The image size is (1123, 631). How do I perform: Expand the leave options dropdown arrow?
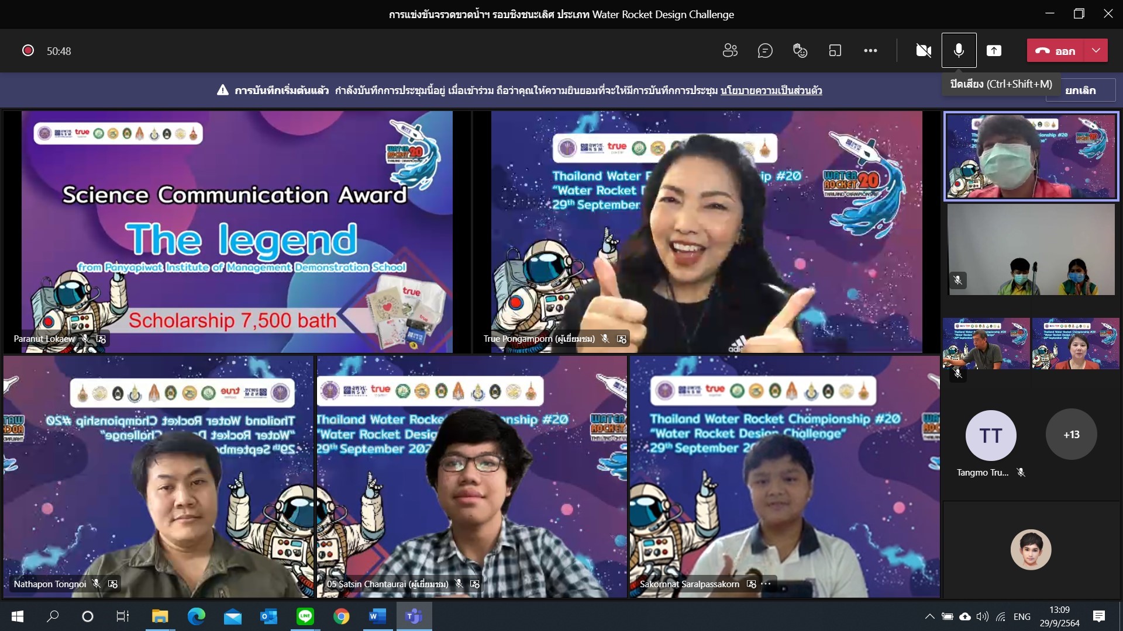(x=1096, y=51)
